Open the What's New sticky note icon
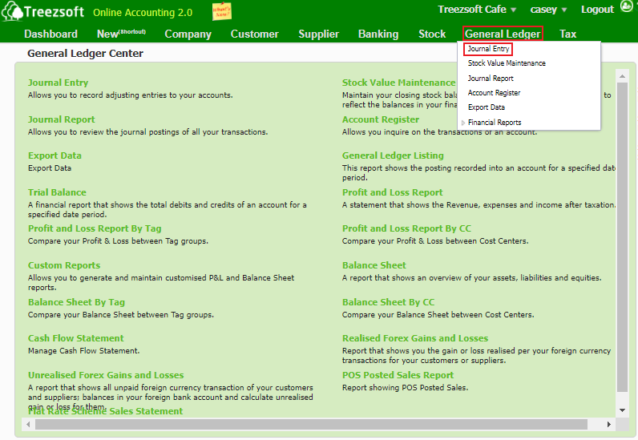 pos(222,11)
